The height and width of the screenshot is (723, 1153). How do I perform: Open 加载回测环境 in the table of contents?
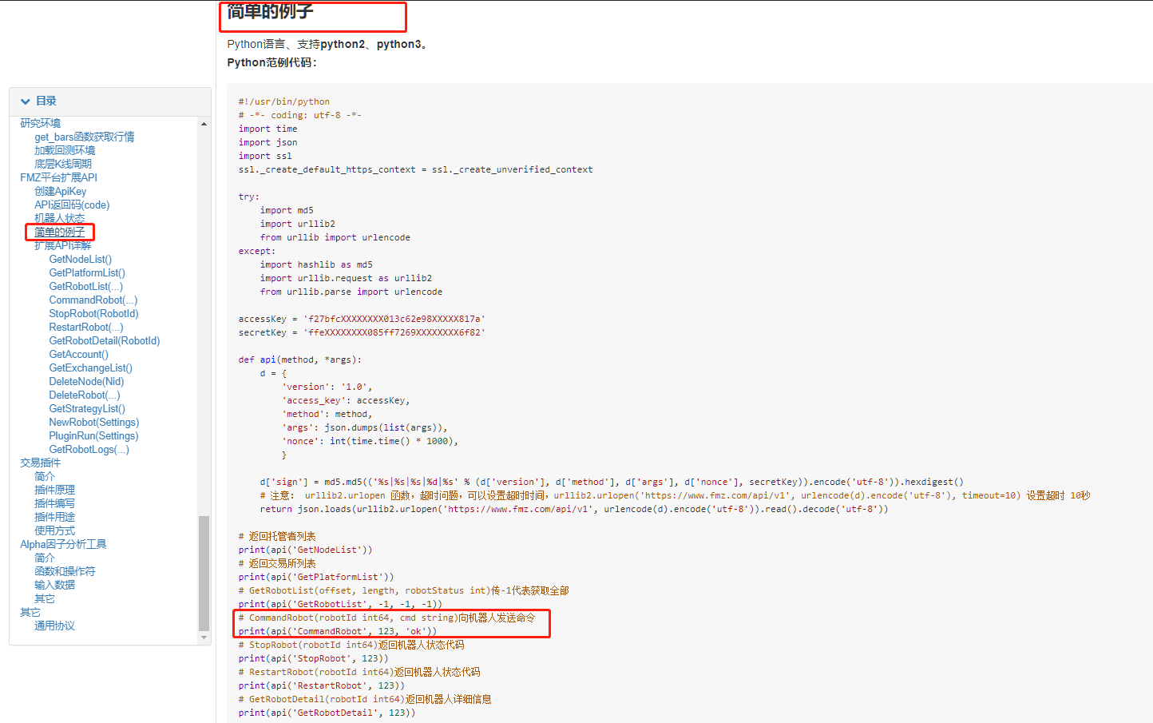tap(65, 150)
